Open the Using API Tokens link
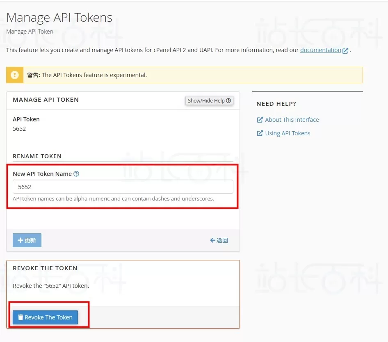Image resolution: width=388 pixels, height=342 pixels. coord(288,133)
